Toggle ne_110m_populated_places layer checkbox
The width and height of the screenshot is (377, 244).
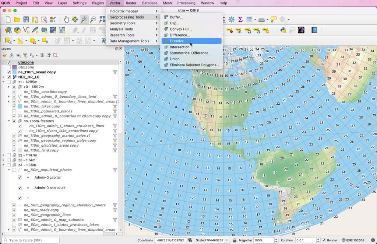(x=14, y=111)
